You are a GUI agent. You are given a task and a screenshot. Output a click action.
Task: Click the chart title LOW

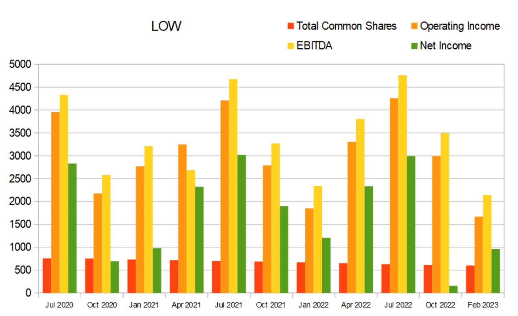pos(166,26)
